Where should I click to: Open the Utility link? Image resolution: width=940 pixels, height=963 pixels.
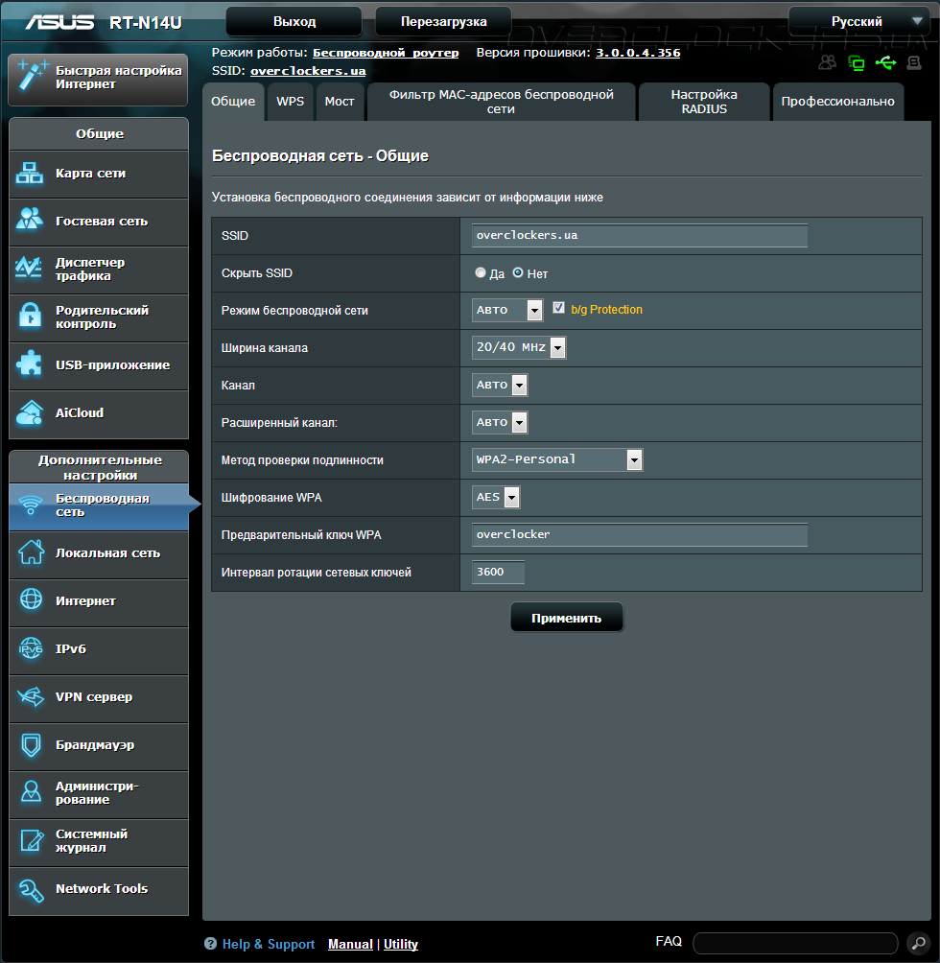point(400,944)
